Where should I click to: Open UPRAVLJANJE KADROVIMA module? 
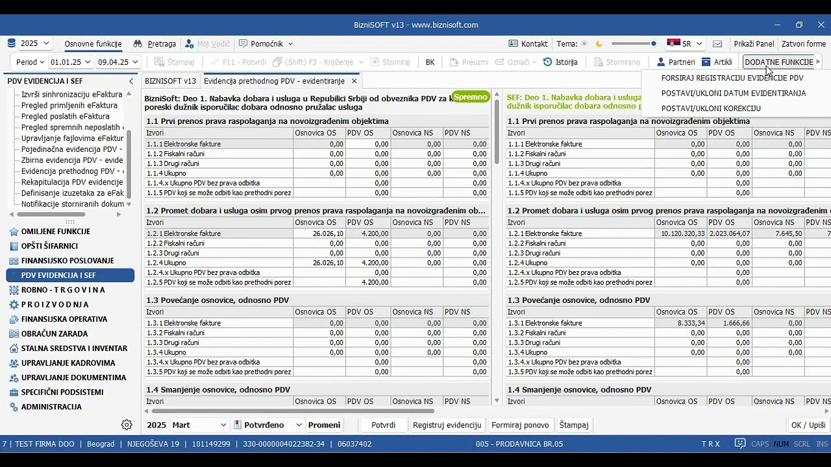pos(62,363)
